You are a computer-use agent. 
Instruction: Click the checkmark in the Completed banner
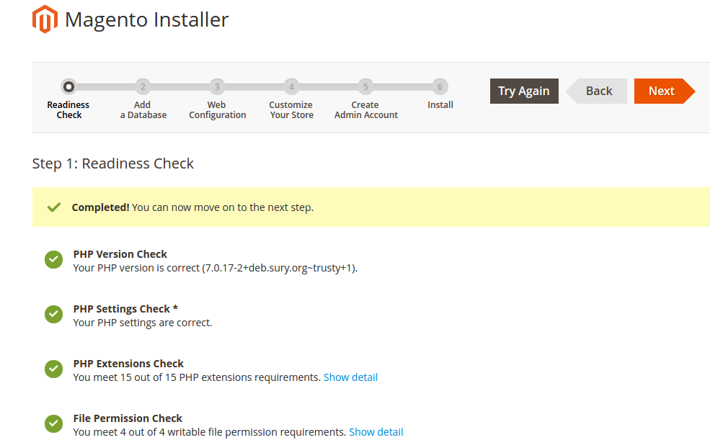point(53,207)
